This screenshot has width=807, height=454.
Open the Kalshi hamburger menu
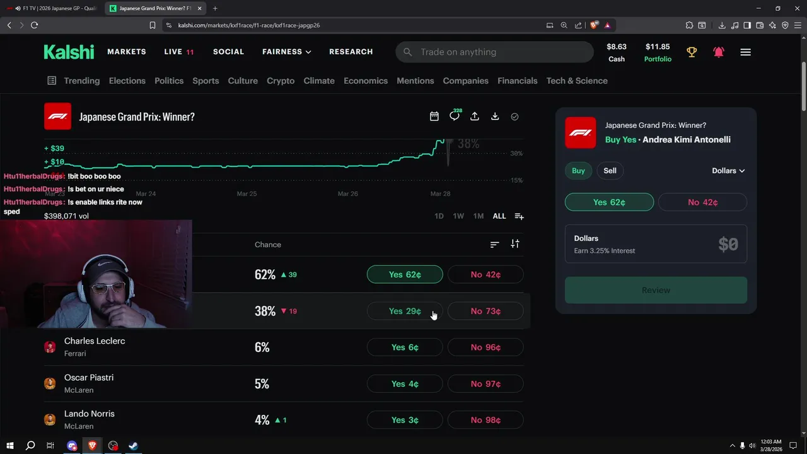(745, 52)
